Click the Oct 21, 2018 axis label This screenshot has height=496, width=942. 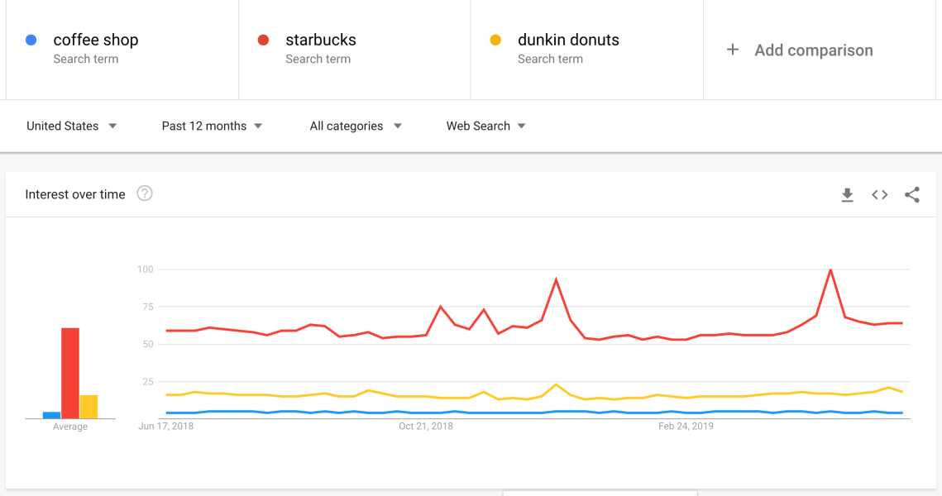[x=426, y=427]
